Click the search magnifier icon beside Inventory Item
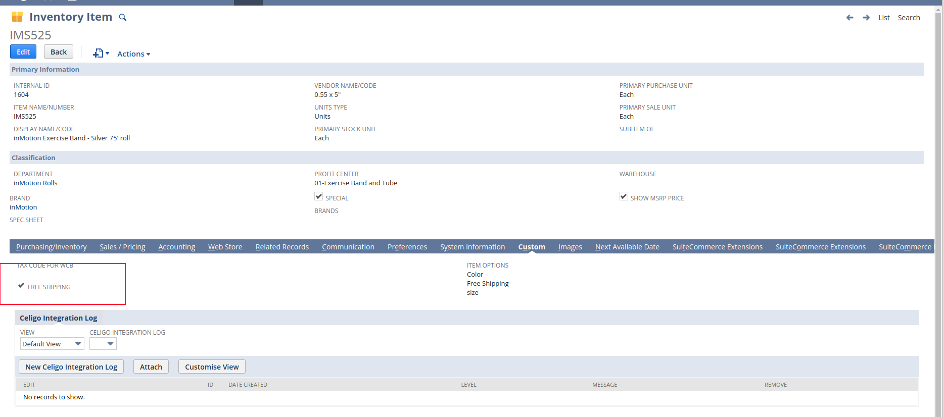Image resolution: width=944 pixels, height=417 pixels. [122, 18]
